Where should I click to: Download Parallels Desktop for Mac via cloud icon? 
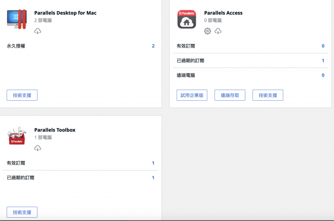38,31
